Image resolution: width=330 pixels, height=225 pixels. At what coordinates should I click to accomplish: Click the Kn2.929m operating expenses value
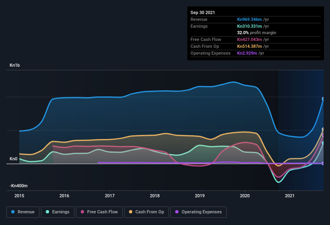point(247,53)
